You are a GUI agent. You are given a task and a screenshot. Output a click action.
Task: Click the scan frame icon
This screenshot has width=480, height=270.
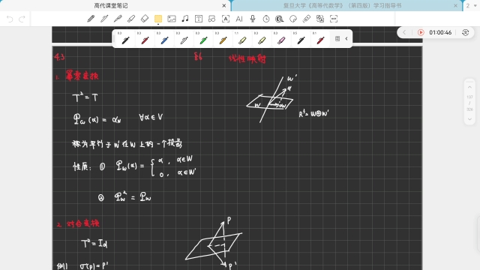[x=334, y=19]
